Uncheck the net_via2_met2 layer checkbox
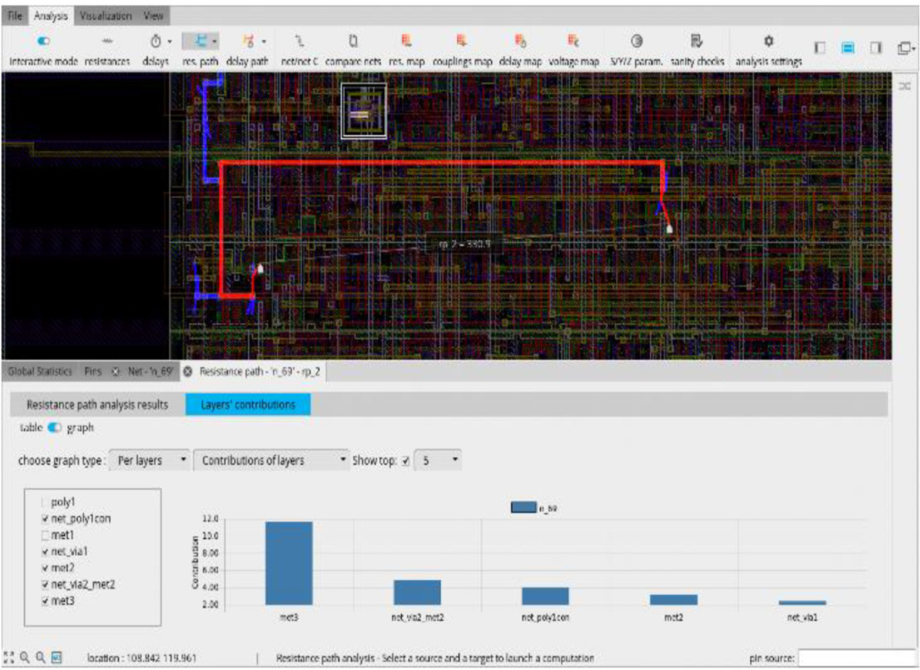 46,584
